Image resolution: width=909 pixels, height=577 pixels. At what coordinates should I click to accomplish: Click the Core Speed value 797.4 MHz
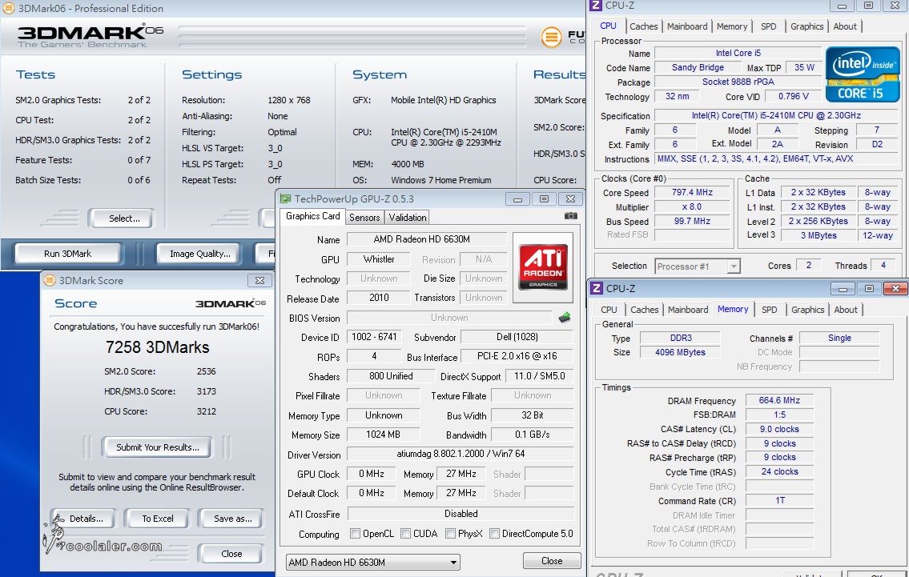click(692, 192)
